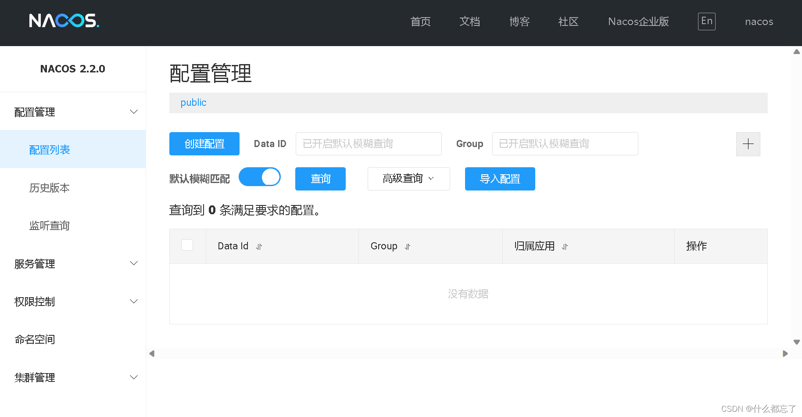Click the 创建配置 button
802x417 pixels.
[x=204, y=144]
